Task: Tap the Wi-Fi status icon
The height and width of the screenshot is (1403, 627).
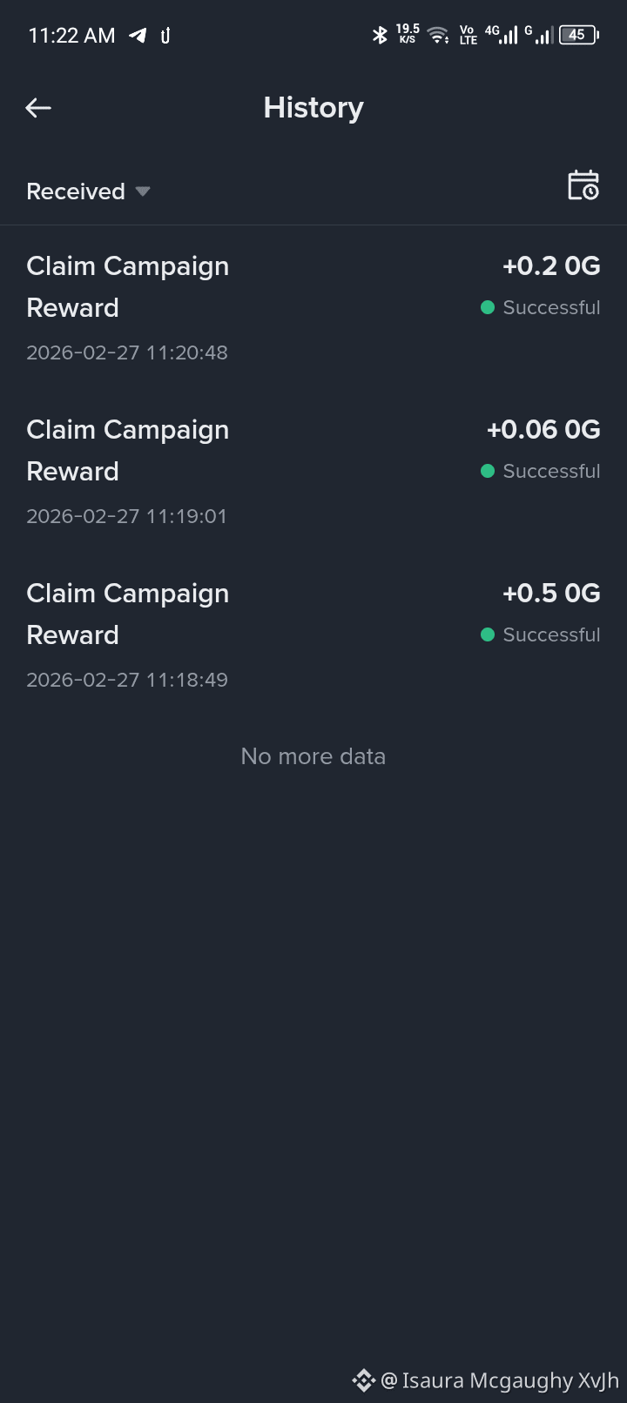Action: pos(438,35)
